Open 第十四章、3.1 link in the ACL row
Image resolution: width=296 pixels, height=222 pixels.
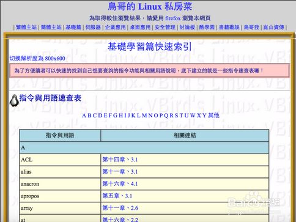pyautogui.click(x=120, y=160)
